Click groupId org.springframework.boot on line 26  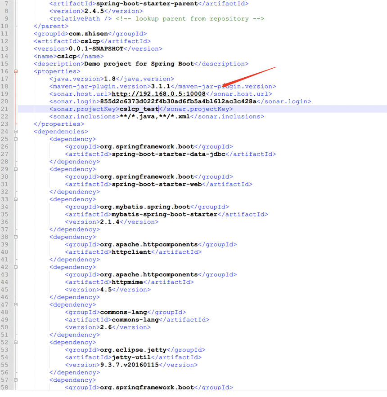click(147, 146)
